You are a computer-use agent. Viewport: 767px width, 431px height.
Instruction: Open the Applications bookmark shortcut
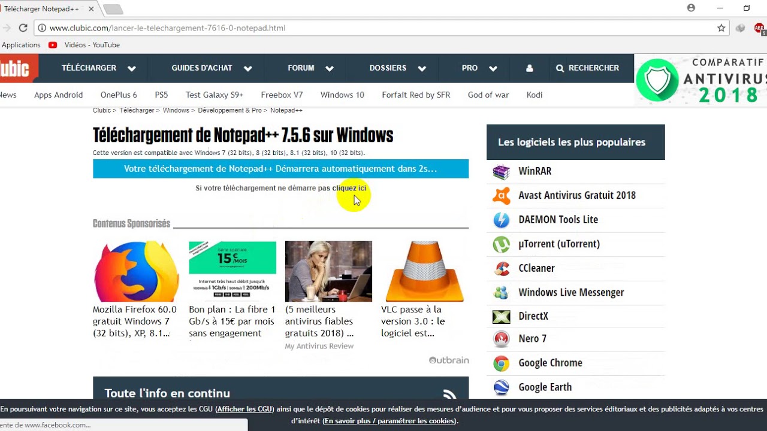coord(21,45)
